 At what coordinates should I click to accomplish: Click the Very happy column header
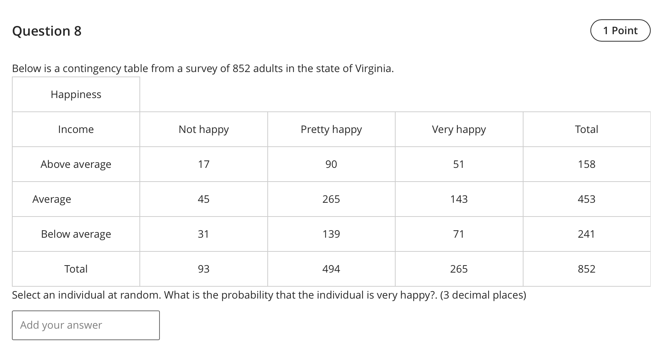(x=458, y=129)
